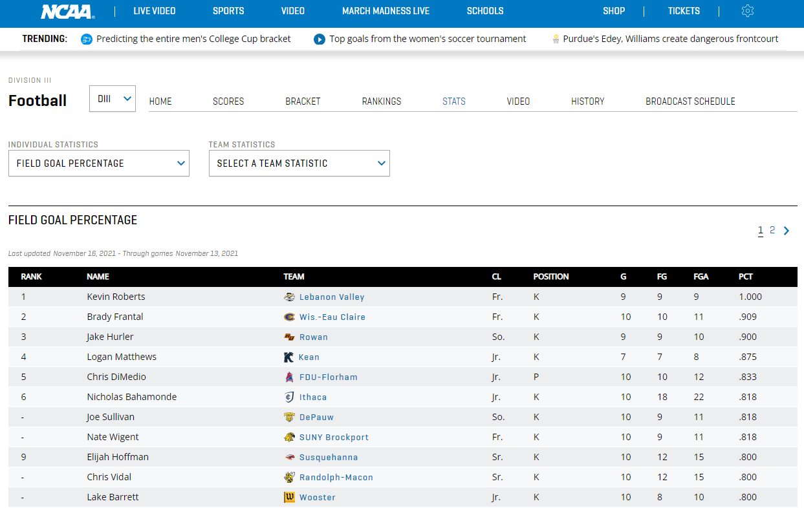Switch to the Home tab
Image resolution: width=804 pixels, height=508 pixels.
click(160, 101)
